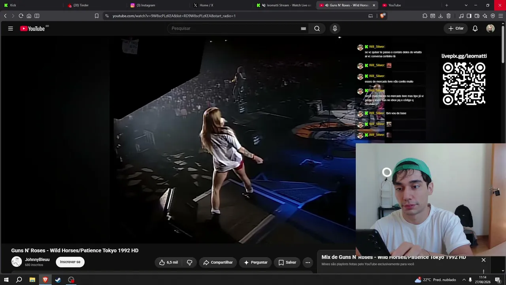Viewport: 506px width, 285px height.
Task: Show hidden system tray icons chevron
Action: click(464, 280)
